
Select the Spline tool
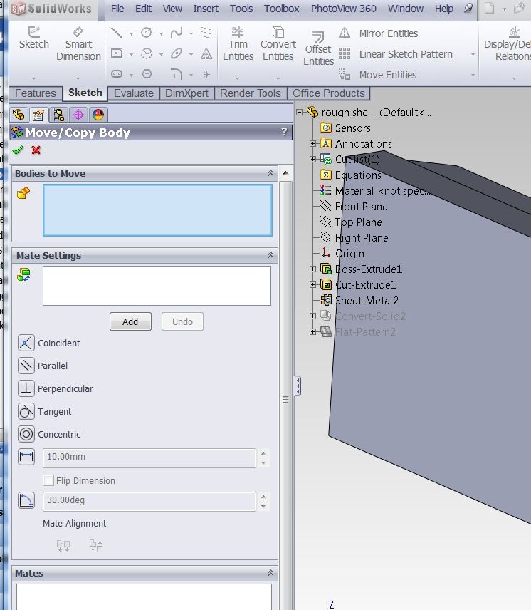(177, 33)
